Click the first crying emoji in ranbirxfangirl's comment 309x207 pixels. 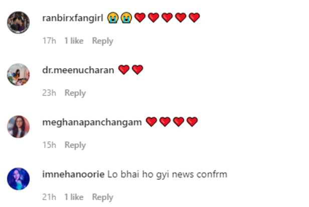[113, 18]
